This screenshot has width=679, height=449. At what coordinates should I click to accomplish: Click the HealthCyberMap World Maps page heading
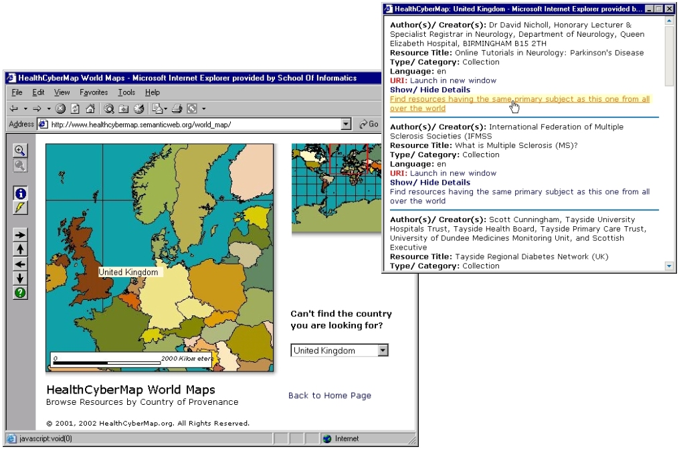[130, 389]
